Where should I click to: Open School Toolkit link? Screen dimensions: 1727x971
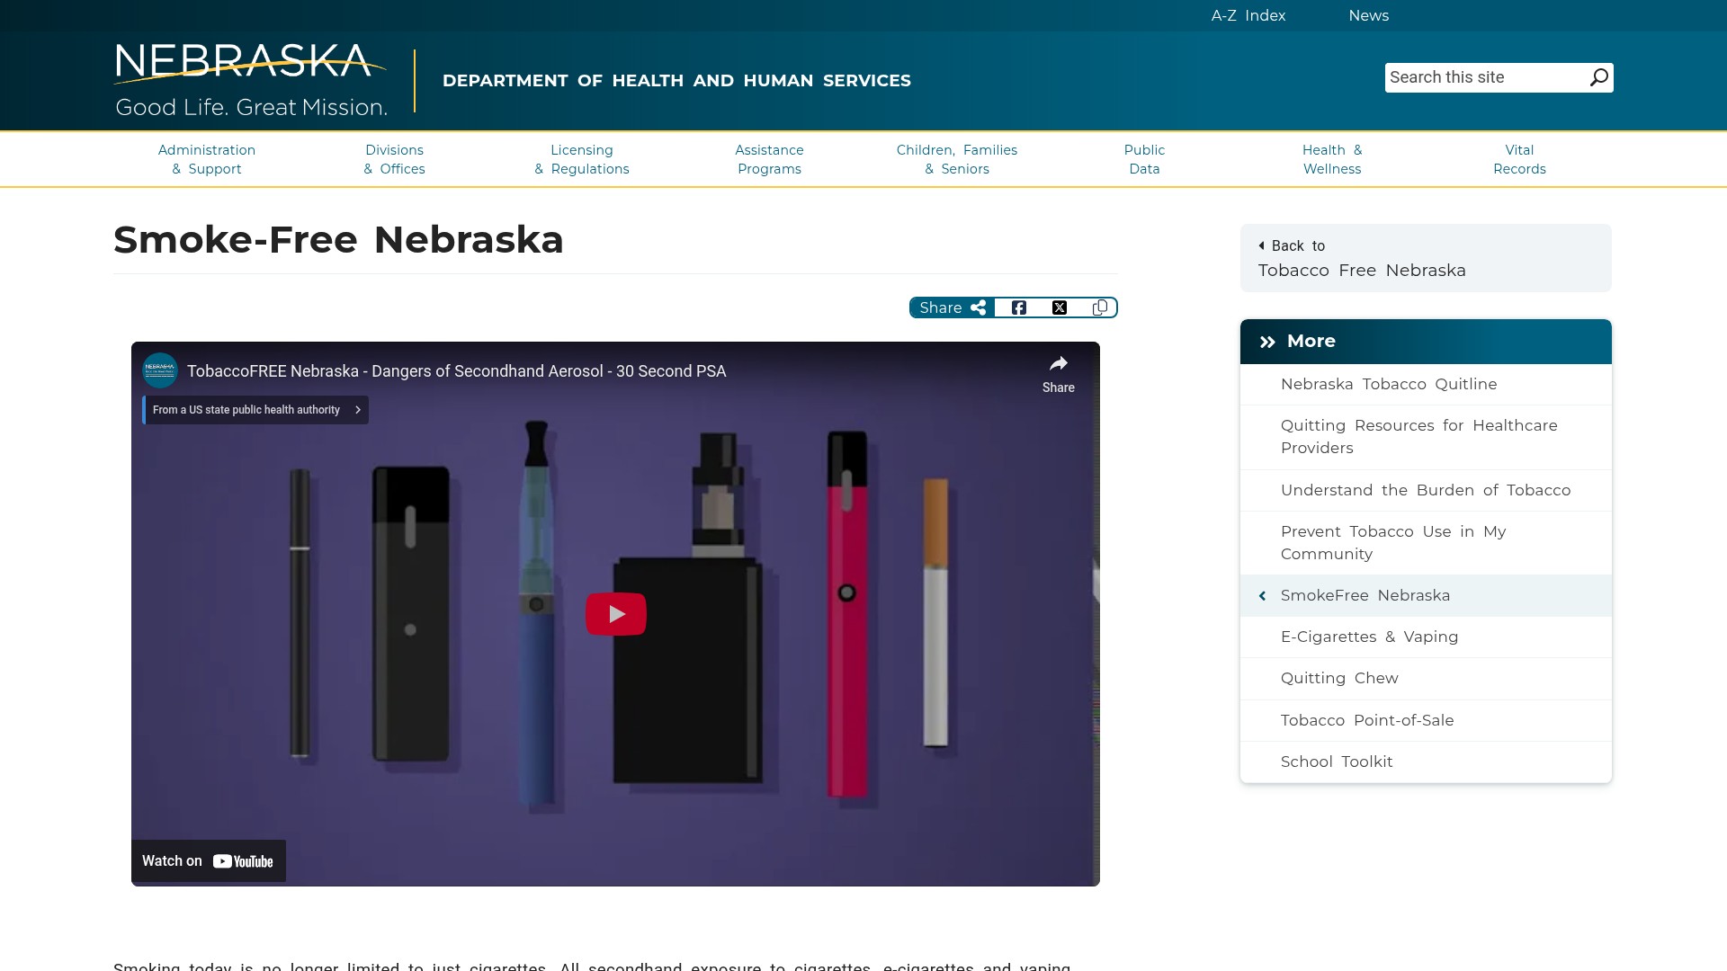coord(1426,762)
